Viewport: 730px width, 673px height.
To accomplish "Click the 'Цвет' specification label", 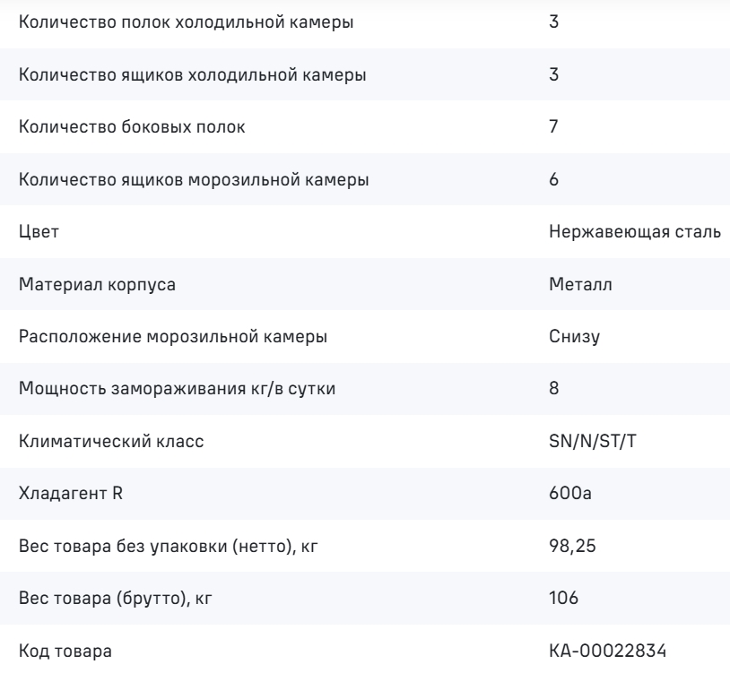I will (x=39, y=231).
